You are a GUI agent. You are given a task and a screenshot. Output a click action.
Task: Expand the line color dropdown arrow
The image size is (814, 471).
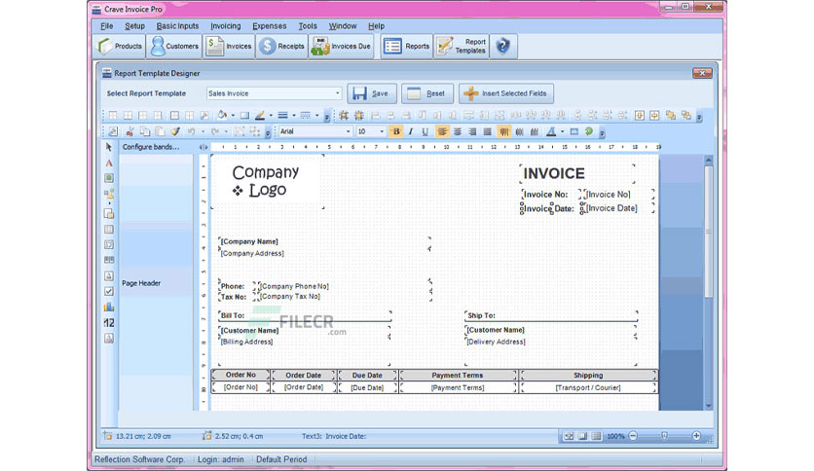[x=271, y=115]
